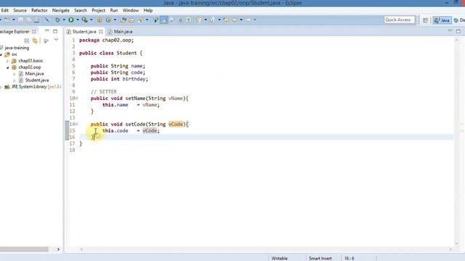This screenshot has width=465, height=261.
Task: Collapse the setName method fold marker
Action: coord(77,98)
